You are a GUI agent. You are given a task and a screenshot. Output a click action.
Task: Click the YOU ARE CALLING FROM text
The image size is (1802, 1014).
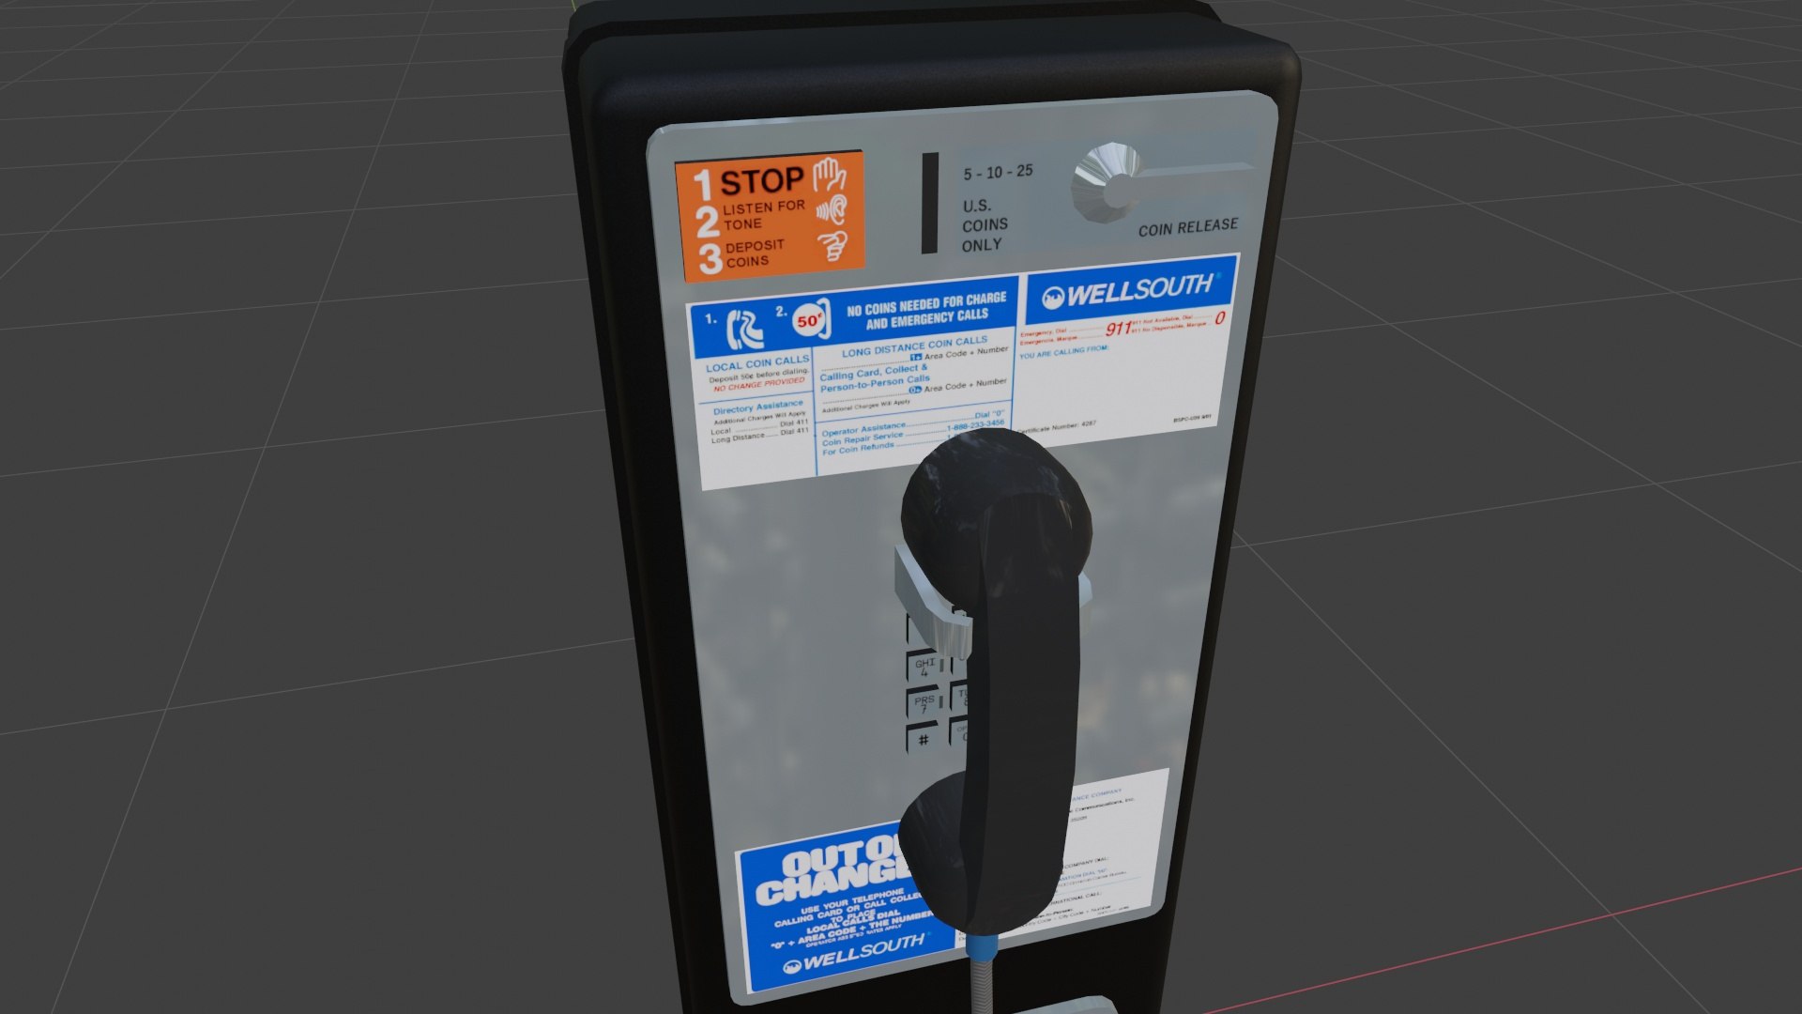pos(1063,352)
